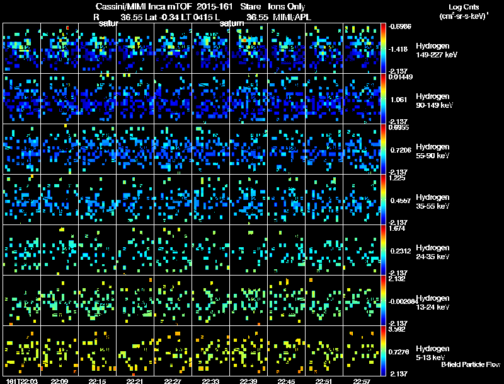Select the Hydrogen 55-90 keV label

pyautogui.click(x=433, y=151)
